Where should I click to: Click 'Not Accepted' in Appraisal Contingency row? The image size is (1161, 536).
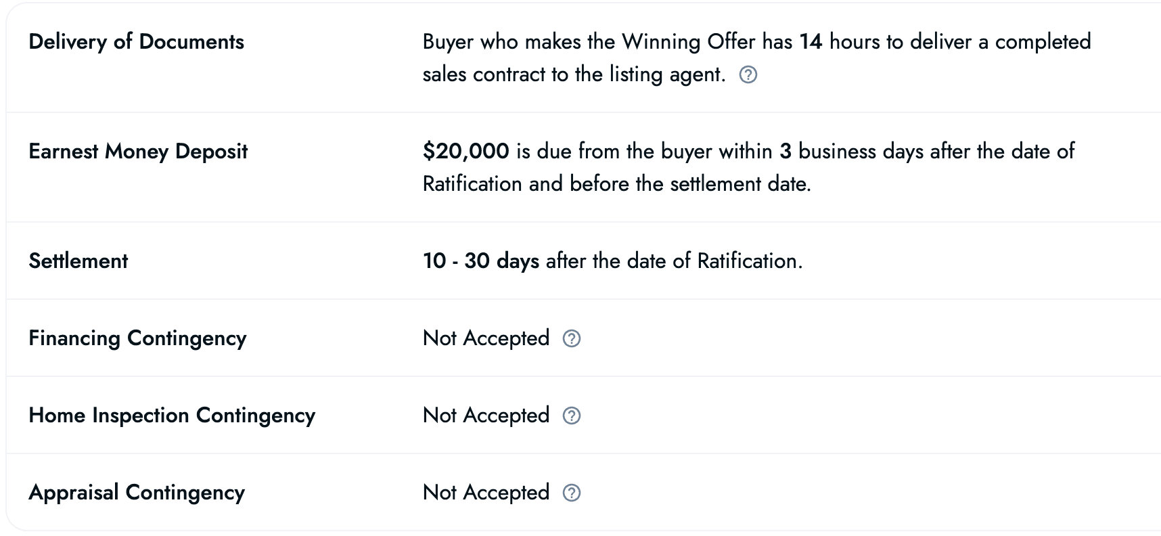[486, 493]
